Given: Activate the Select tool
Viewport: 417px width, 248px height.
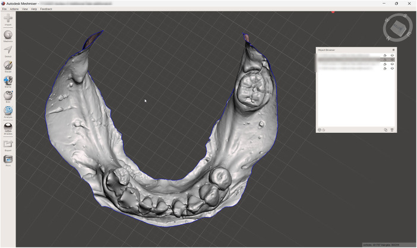Looking at the screenshot, I should point(8,51).
